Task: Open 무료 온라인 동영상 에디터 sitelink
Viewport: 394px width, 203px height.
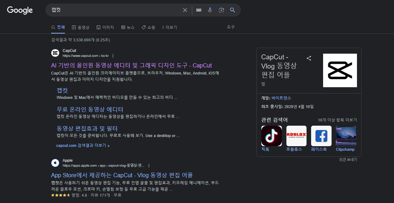Action: 90,109
